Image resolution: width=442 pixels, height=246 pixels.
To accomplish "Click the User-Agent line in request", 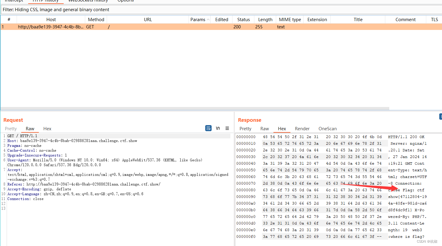I will point(105,163).
